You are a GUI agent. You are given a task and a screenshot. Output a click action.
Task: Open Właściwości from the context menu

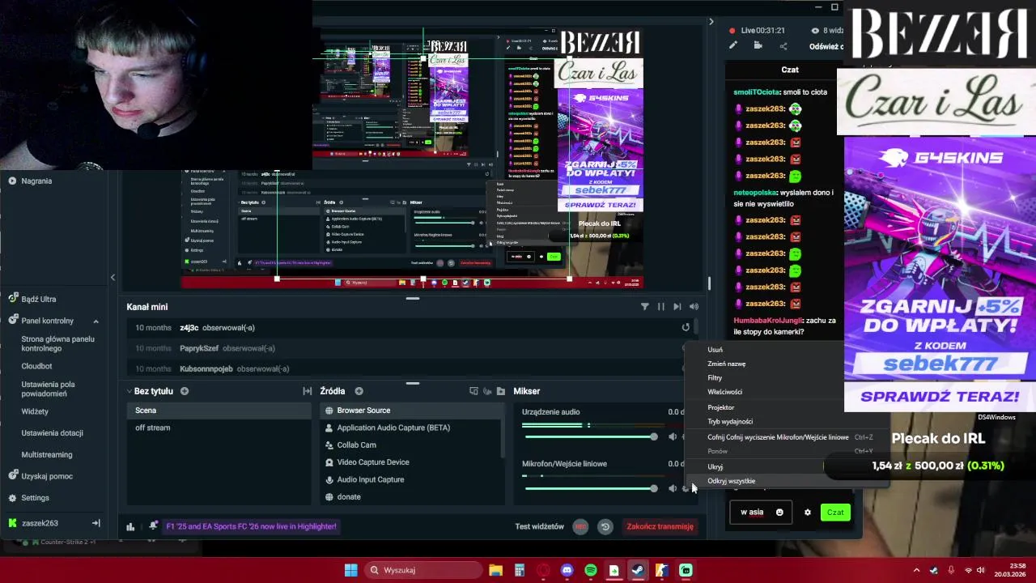(724, 392)
